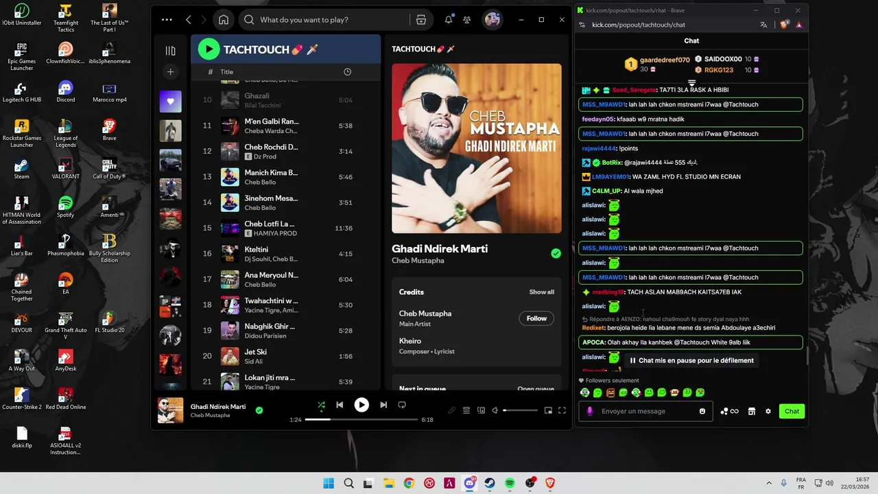Expand Your Library sidebar

point(170,51)
